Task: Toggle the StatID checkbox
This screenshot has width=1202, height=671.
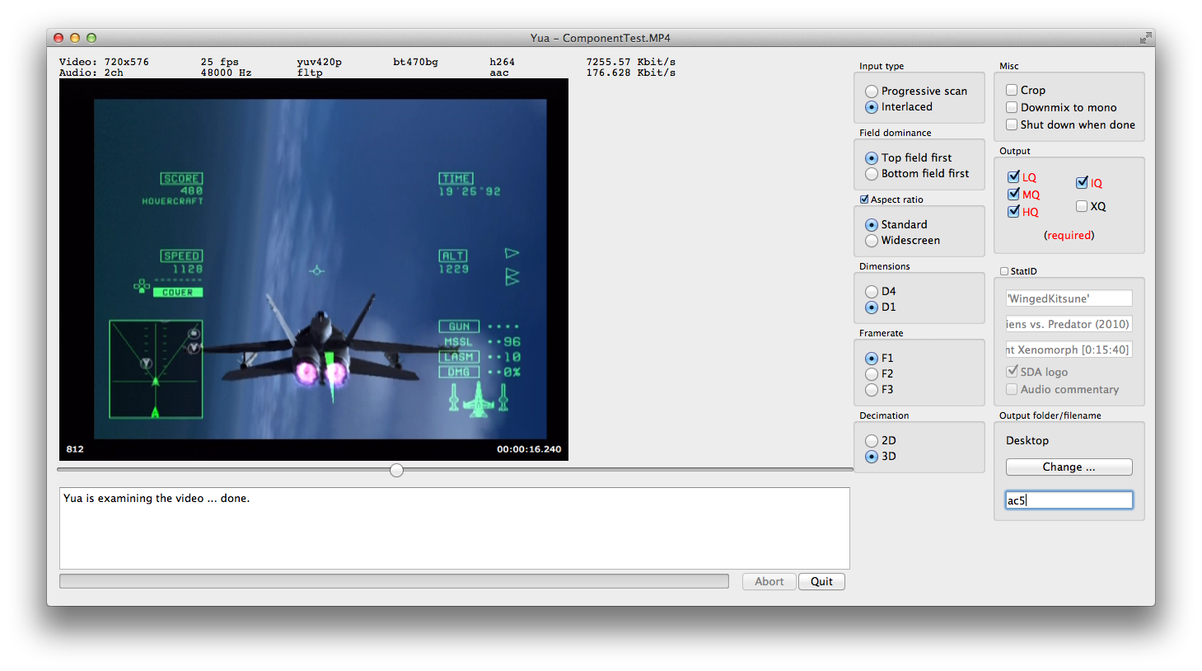Action: click(x=1004, y=271)
